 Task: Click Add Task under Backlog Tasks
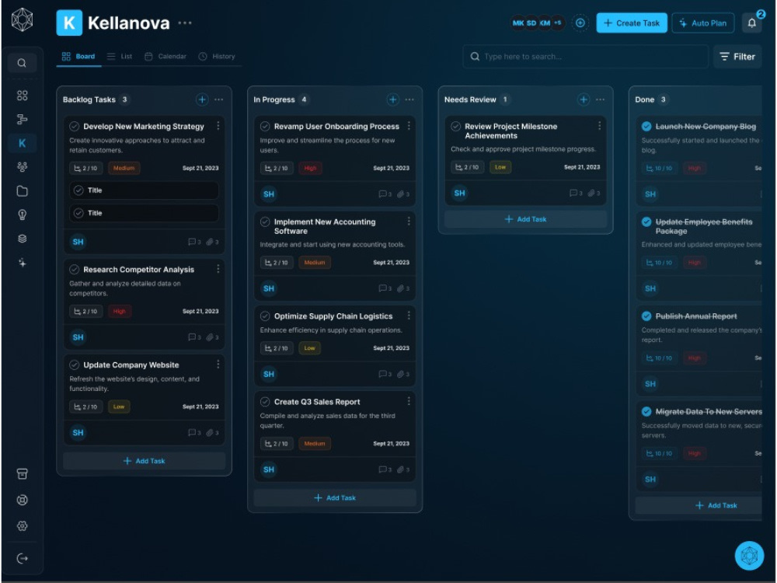[145, 460]
